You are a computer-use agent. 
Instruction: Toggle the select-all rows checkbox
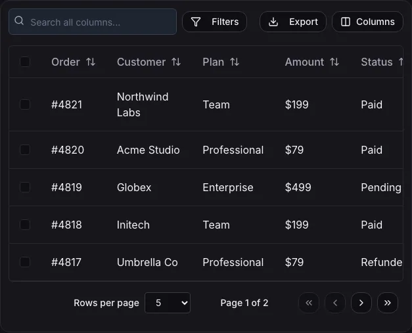[25, 62]
